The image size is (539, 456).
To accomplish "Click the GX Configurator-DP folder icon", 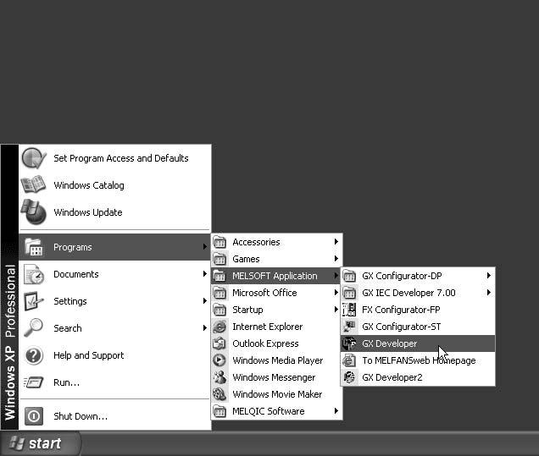I will tap(349, 276).
